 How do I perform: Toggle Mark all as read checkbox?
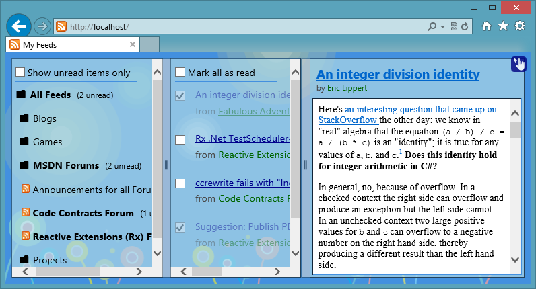click(180, 72)
